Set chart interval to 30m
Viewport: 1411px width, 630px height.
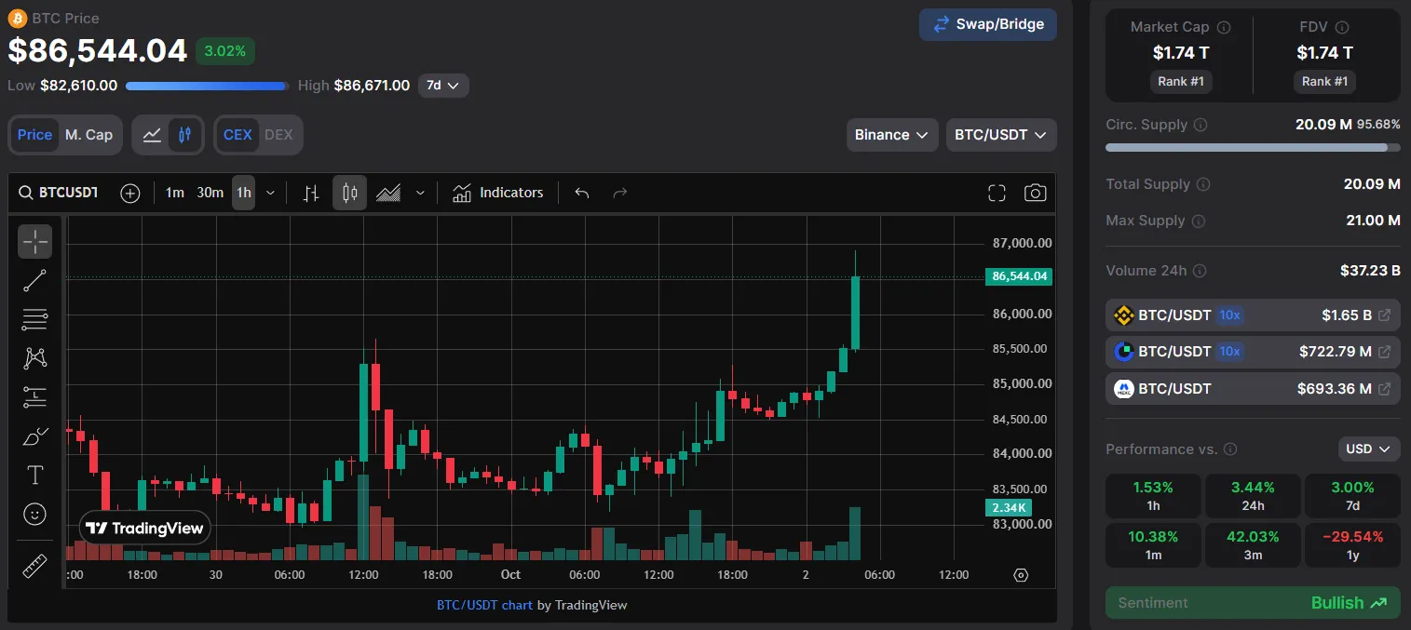[x=210, y=193]
